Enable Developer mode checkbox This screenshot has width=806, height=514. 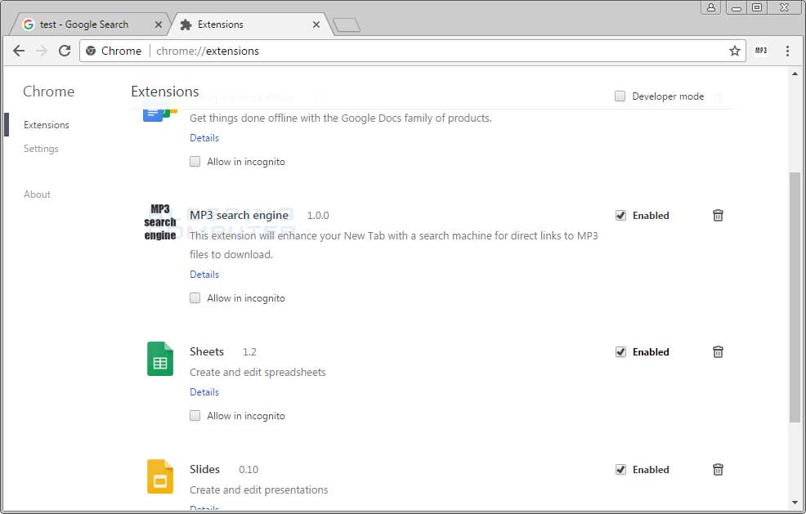coord(620,96)
